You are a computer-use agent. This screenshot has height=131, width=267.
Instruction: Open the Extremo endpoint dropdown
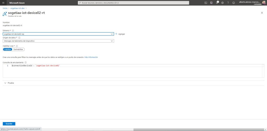(58, 34)
